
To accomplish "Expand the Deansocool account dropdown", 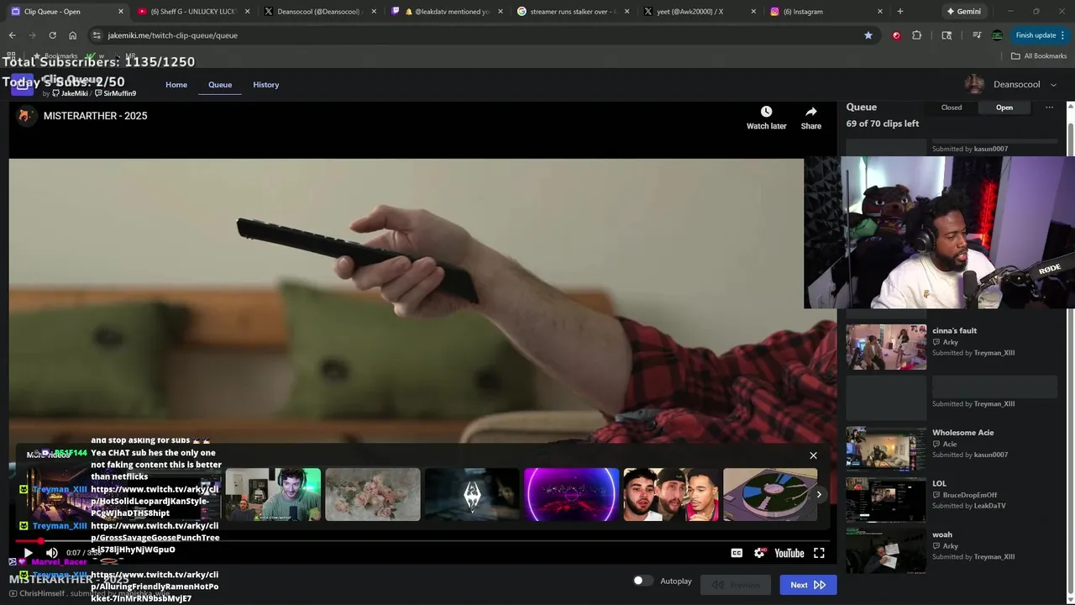I will 1011,84.
